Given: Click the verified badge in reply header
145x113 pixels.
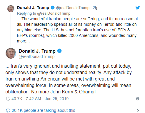Looking at the screenshot, I should tap(53, 8).
